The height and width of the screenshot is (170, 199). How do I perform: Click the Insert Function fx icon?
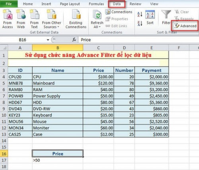[74, 40]
